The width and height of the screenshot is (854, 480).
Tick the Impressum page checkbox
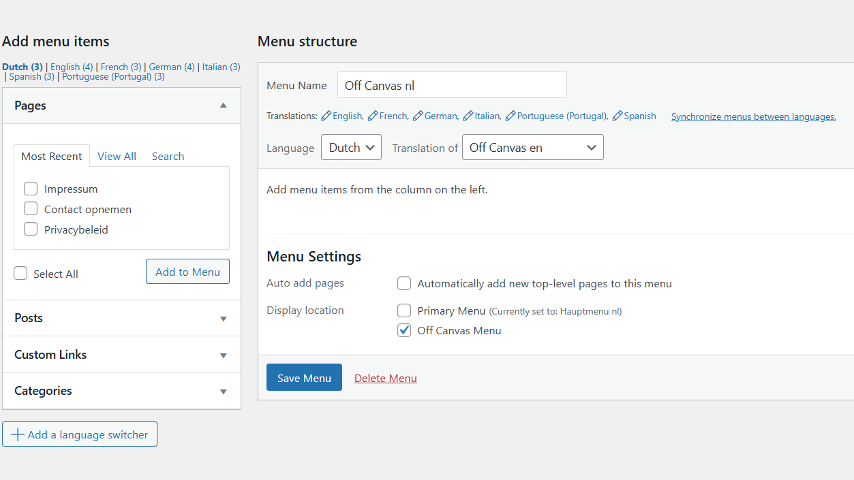31,189
